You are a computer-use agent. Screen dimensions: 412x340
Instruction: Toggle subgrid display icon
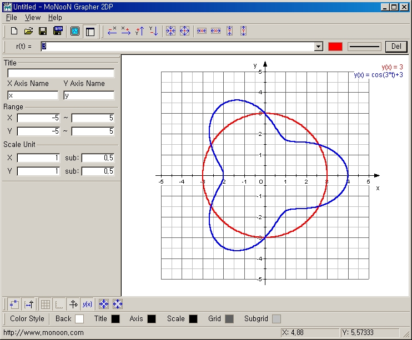pyautogui.click(x=59, y=305)
